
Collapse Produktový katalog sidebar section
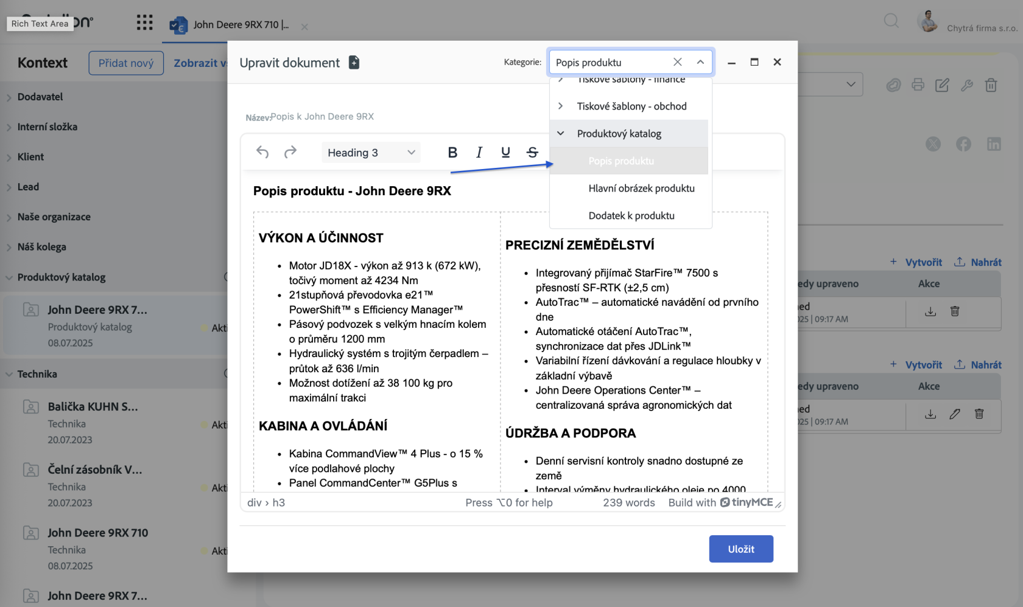point(9,277)
